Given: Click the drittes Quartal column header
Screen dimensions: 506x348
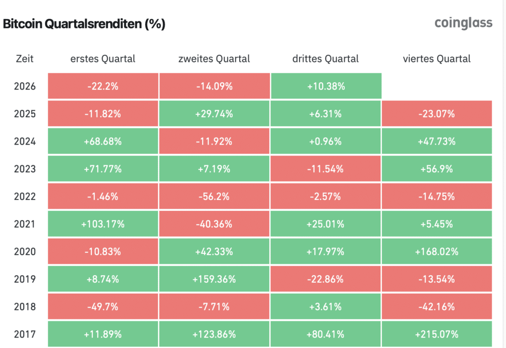Looking at the screenshot, I should pos(326,59).
